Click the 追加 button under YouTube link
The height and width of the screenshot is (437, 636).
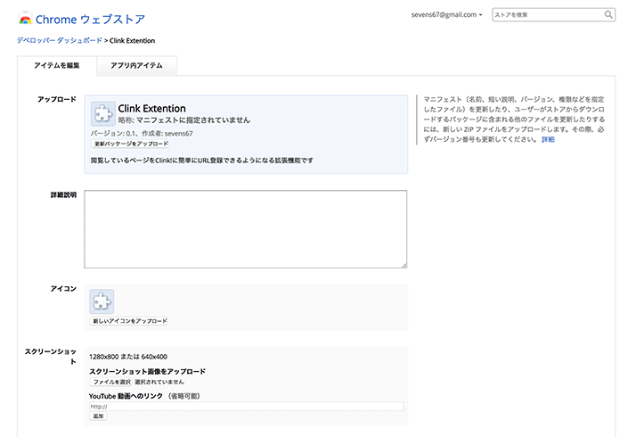click(98, 416)
